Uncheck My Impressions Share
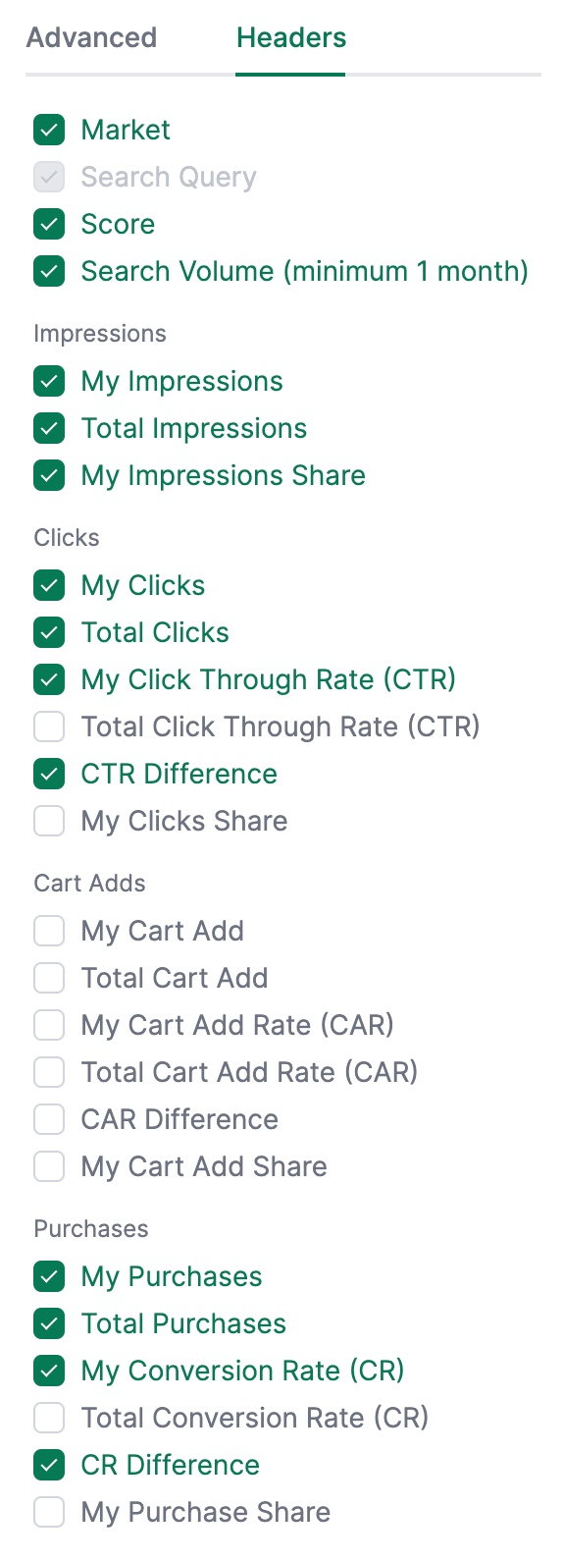The image size is (563, 1561). pos(49,475)
